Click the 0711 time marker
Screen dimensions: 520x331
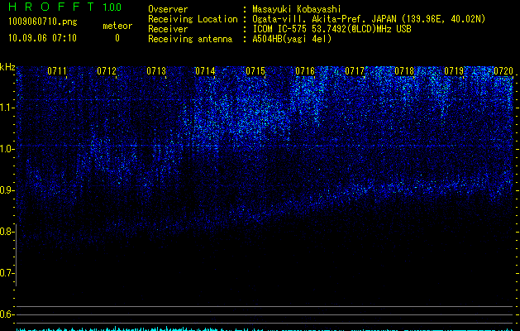(x=57, y=70)
